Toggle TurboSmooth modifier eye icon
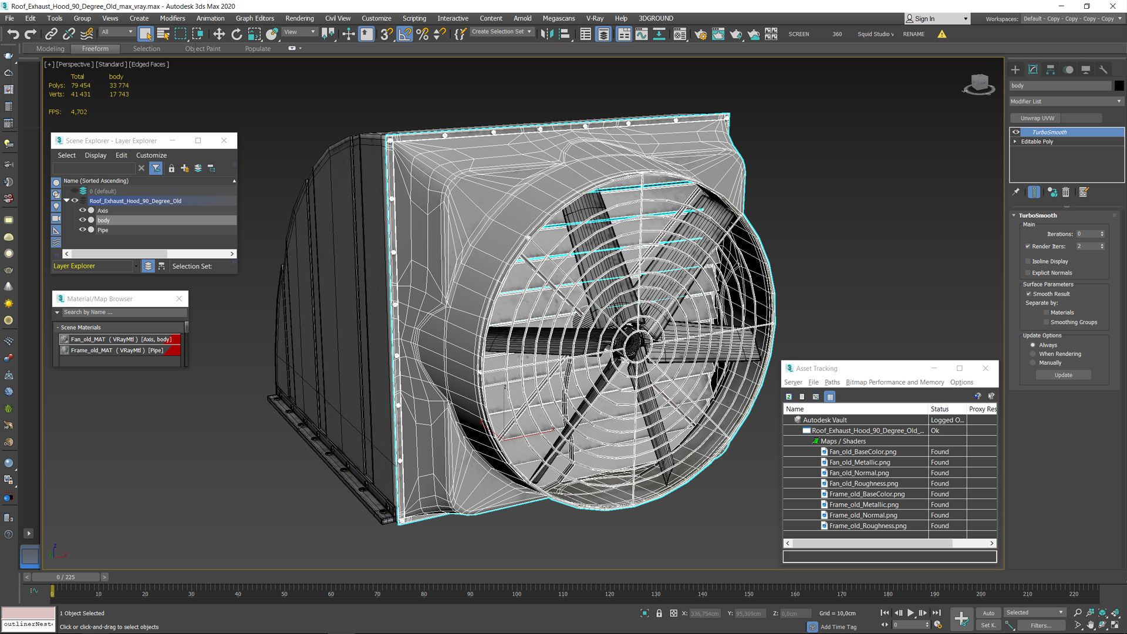This screenshot has height=634, width=1127. [1016, 132]
